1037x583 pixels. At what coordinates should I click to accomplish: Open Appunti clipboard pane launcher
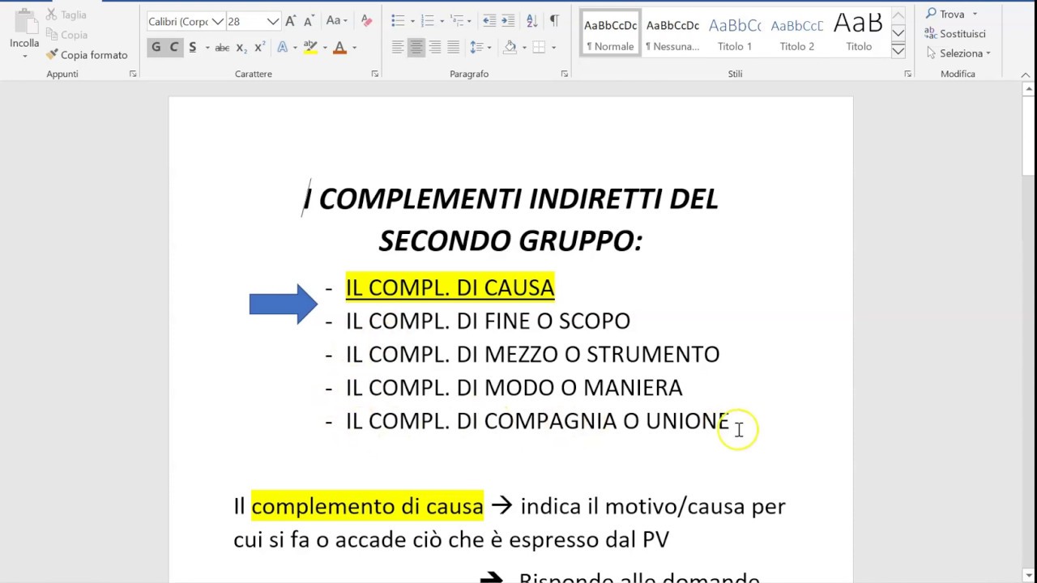[x=133, y=74]
